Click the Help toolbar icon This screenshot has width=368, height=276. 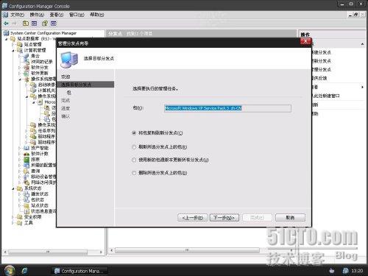pos(45,24)
